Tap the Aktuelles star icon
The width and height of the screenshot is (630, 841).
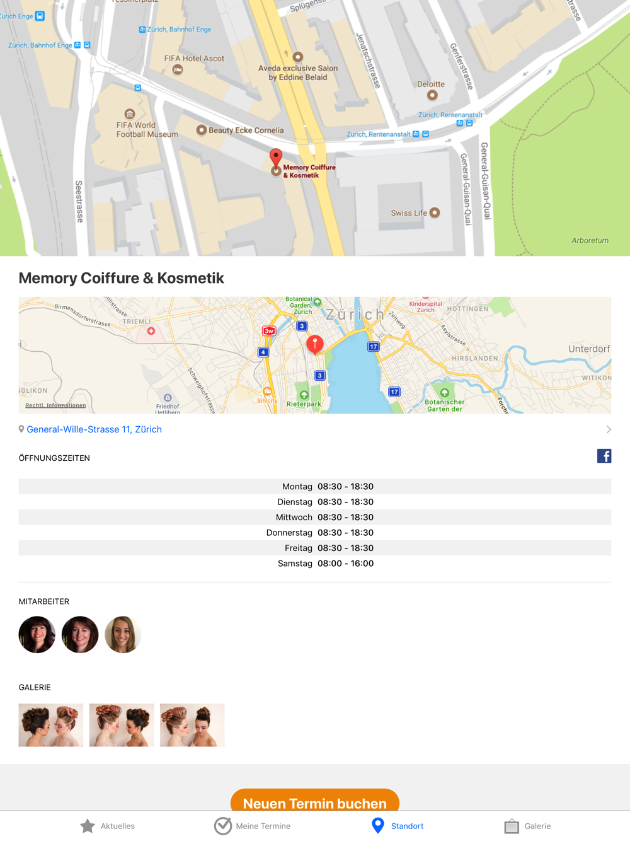[88, 826]
